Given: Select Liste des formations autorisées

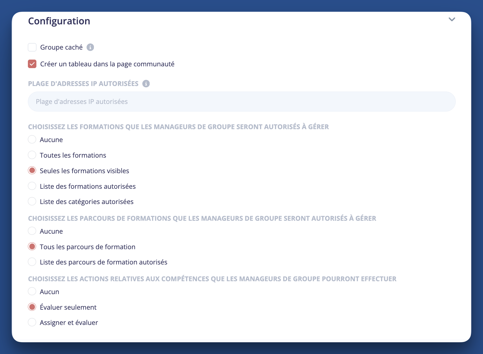Looking at the screenshot, I should click(32, 186).
